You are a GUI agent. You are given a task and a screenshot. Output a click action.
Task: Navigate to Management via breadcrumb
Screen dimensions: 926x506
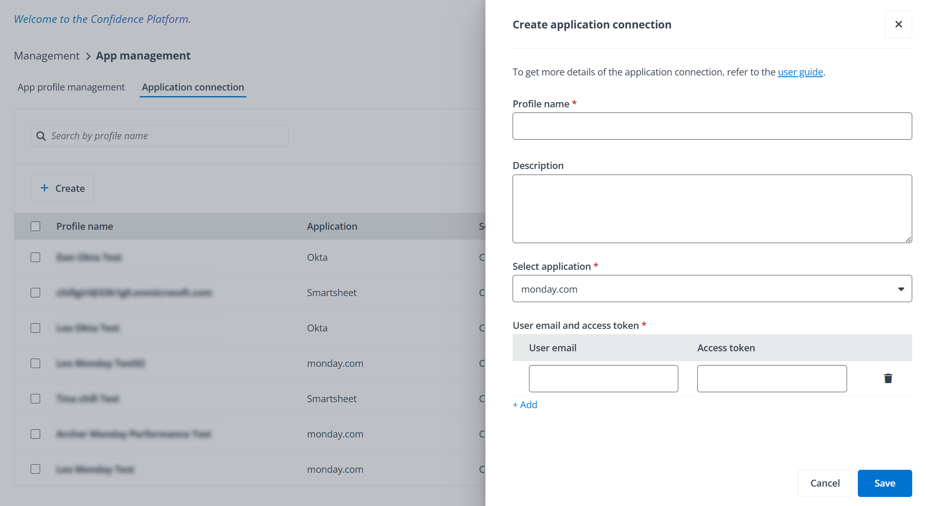pyautogui.click(x=47, y=56)
